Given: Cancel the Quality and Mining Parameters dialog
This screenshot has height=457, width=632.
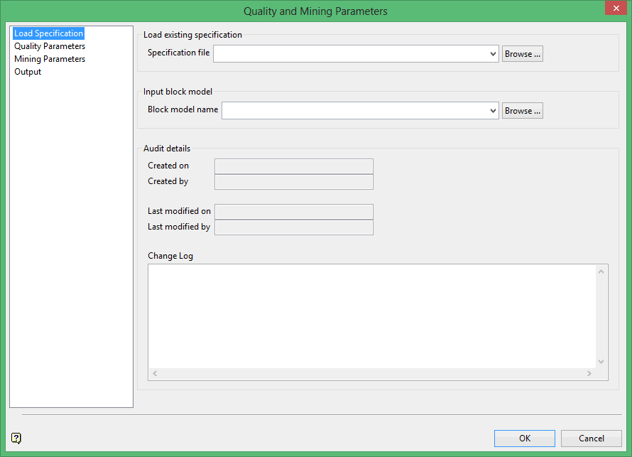Looking at the screenshot, I should (591, 439).
